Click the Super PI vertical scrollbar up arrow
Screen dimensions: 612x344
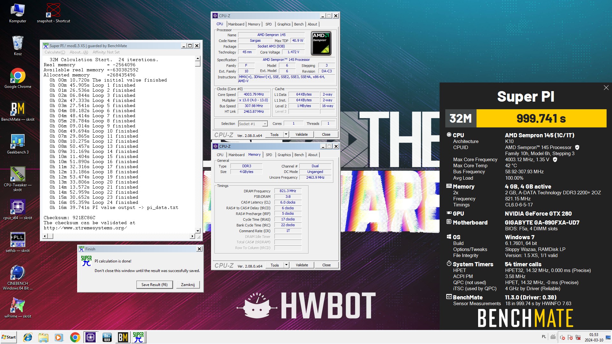[x=198, y=59]
